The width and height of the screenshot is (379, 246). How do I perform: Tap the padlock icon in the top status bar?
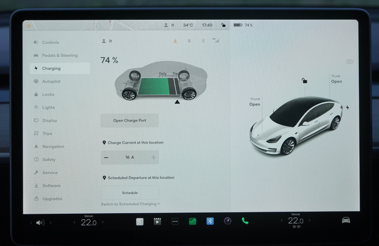[x=223, y=25]
